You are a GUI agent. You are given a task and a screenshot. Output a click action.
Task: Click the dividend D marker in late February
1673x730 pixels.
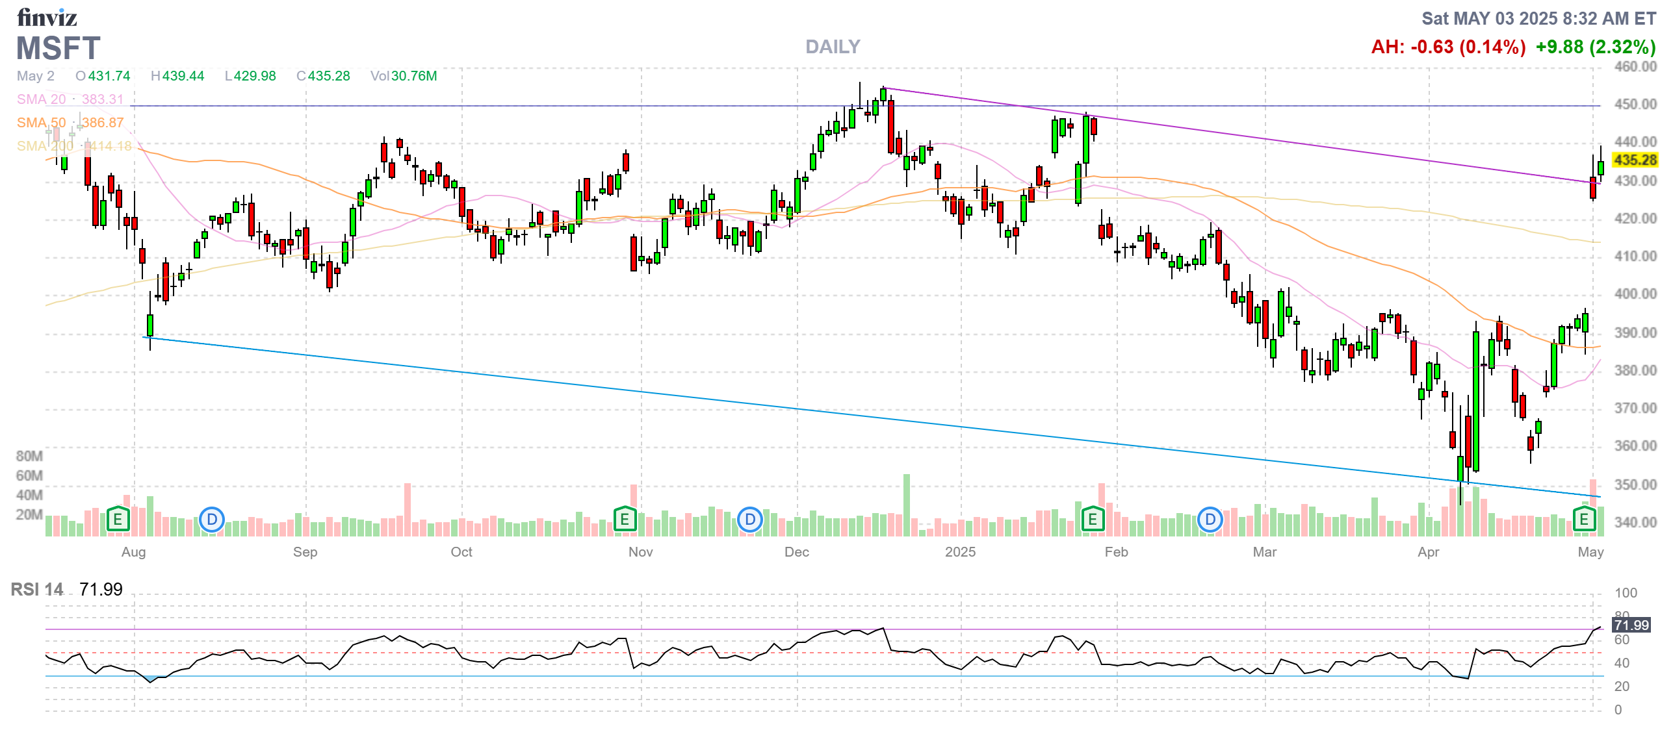1210,520
